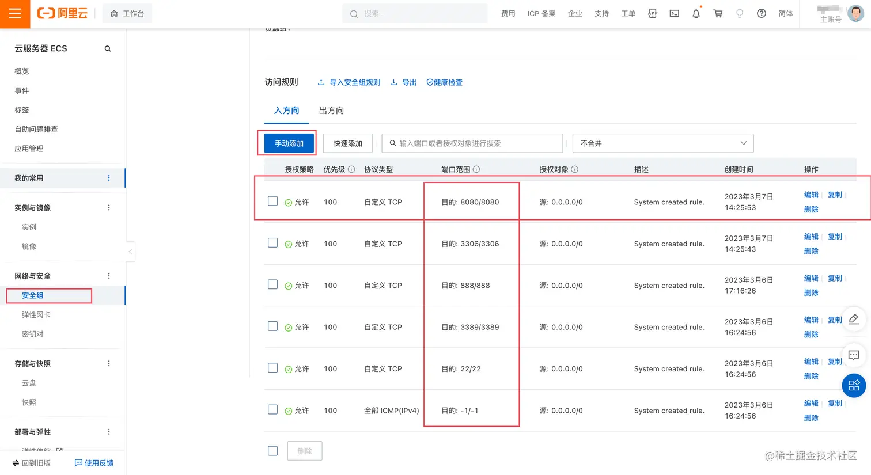871x475 pixels.
Task: Collapse the left sidebar with the arrow handle
Action: (x=130, y=252)
